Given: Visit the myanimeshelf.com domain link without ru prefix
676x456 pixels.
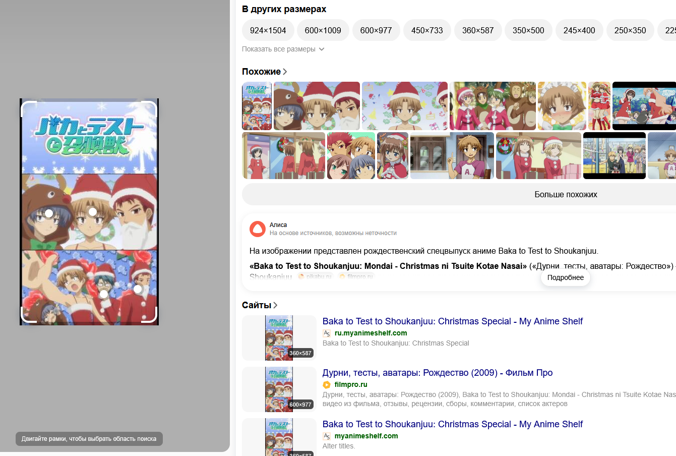Looking at the screenshot, I should pyautogui.click(x=366, y=436).
